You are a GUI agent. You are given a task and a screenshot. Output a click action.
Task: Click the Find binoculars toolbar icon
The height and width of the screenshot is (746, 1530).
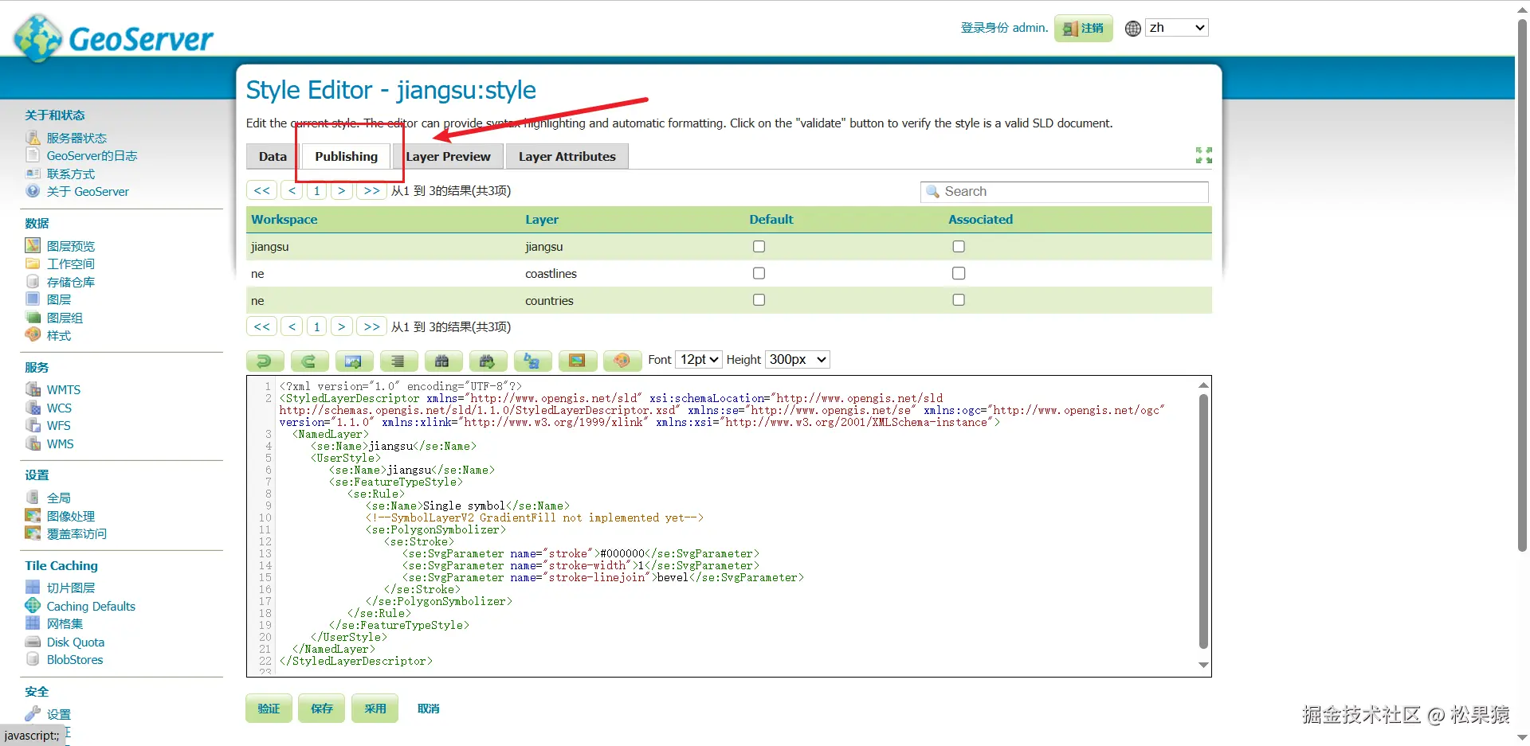pyautogui.click(x=443, y=361)
